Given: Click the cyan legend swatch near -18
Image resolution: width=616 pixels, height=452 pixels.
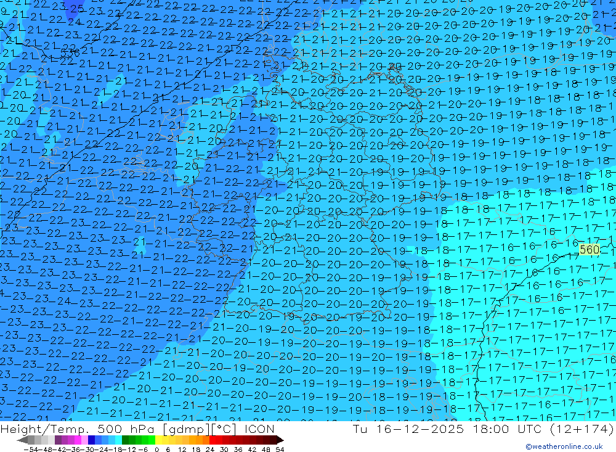Looking at the screenshot, I should (118, 440).
